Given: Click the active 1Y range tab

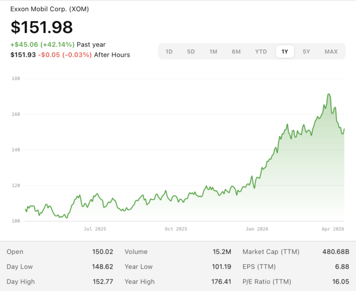Looking at the screenshot, I should coord(285,52).
